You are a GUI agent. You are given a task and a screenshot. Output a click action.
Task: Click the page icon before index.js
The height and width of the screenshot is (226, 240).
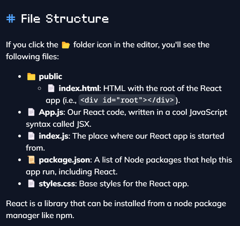click(x=31, y=136)
